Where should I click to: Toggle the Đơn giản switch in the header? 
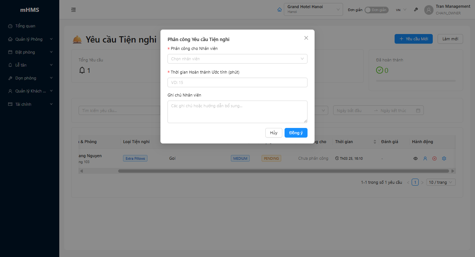[x=376, y=10]
